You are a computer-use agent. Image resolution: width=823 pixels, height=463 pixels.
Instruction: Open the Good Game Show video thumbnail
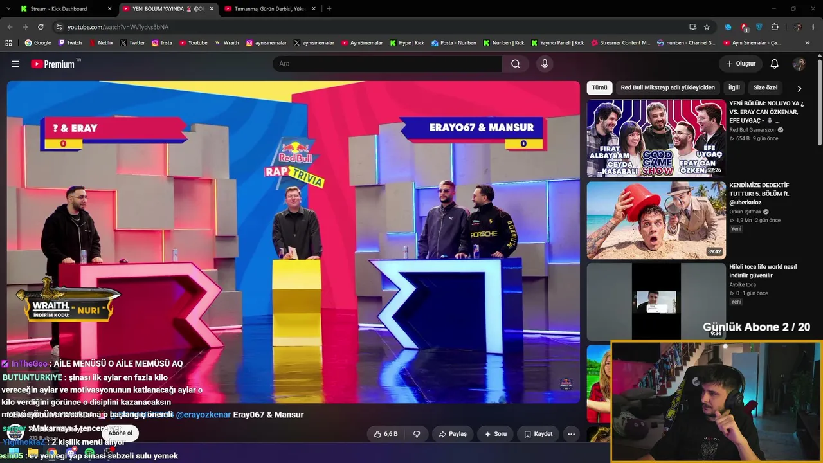click(656, 138)
